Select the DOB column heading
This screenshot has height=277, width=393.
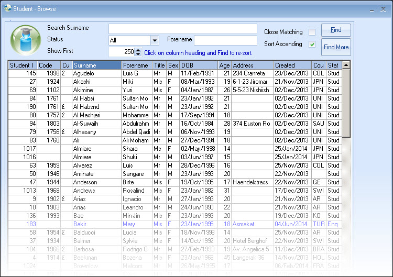click(x=198, y=65)
